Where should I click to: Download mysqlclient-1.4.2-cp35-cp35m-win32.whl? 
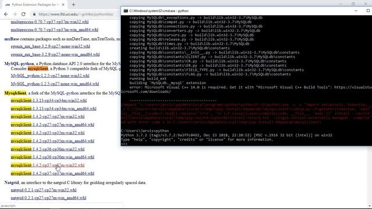pos(48,133)
